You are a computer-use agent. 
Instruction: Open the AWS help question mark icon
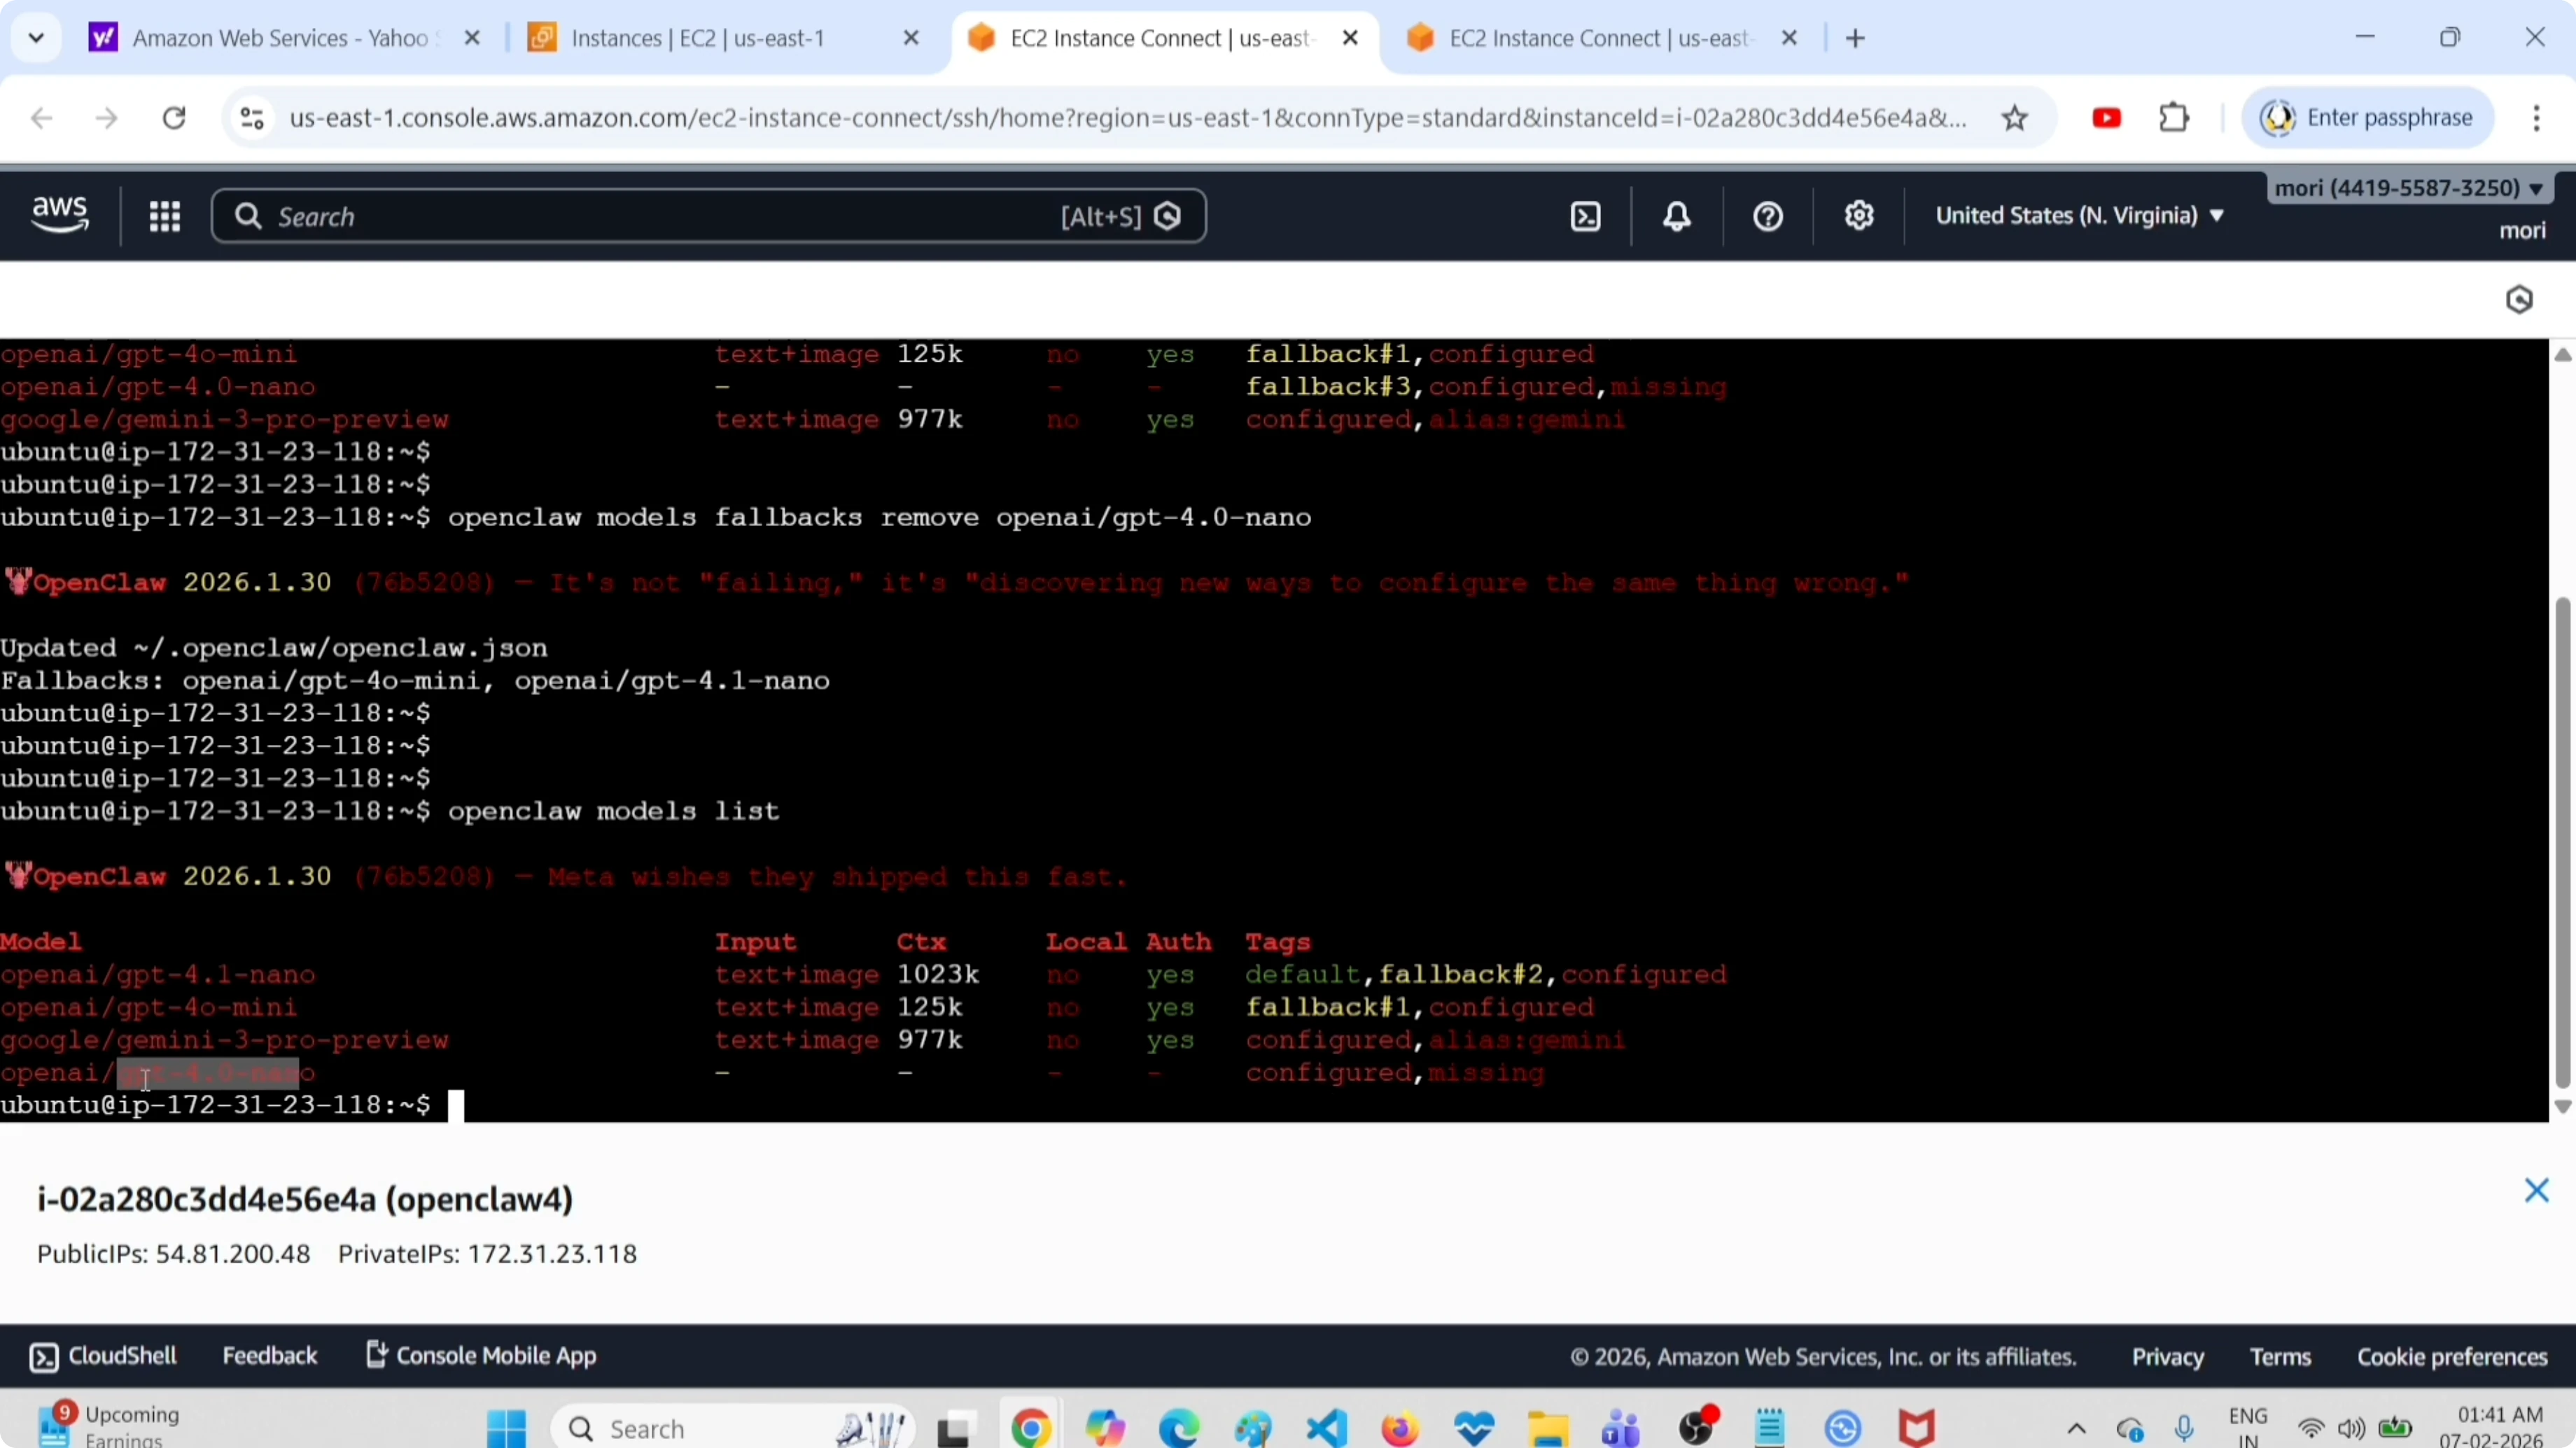1768,216
